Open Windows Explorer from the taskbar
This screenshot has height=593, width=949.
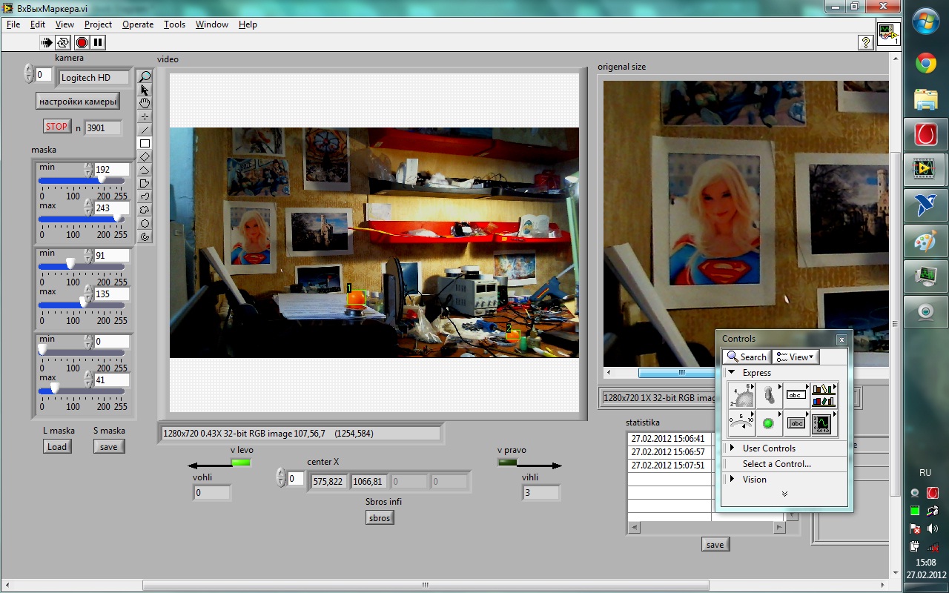coord(925,99)
